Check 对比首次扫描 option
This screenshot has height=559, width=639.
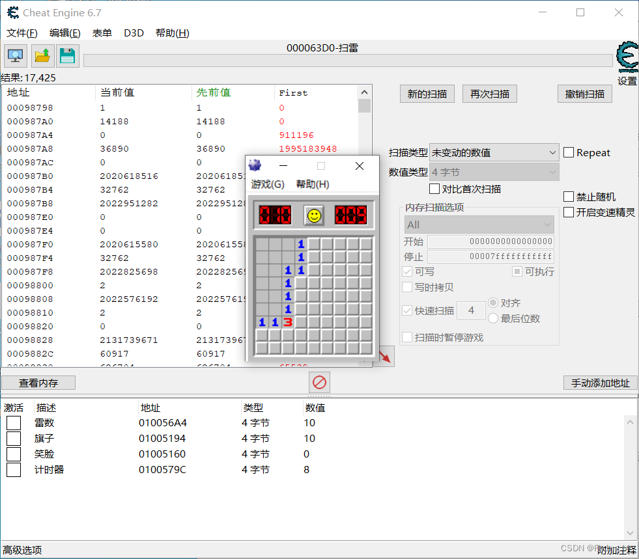click(x=434, y=188)
